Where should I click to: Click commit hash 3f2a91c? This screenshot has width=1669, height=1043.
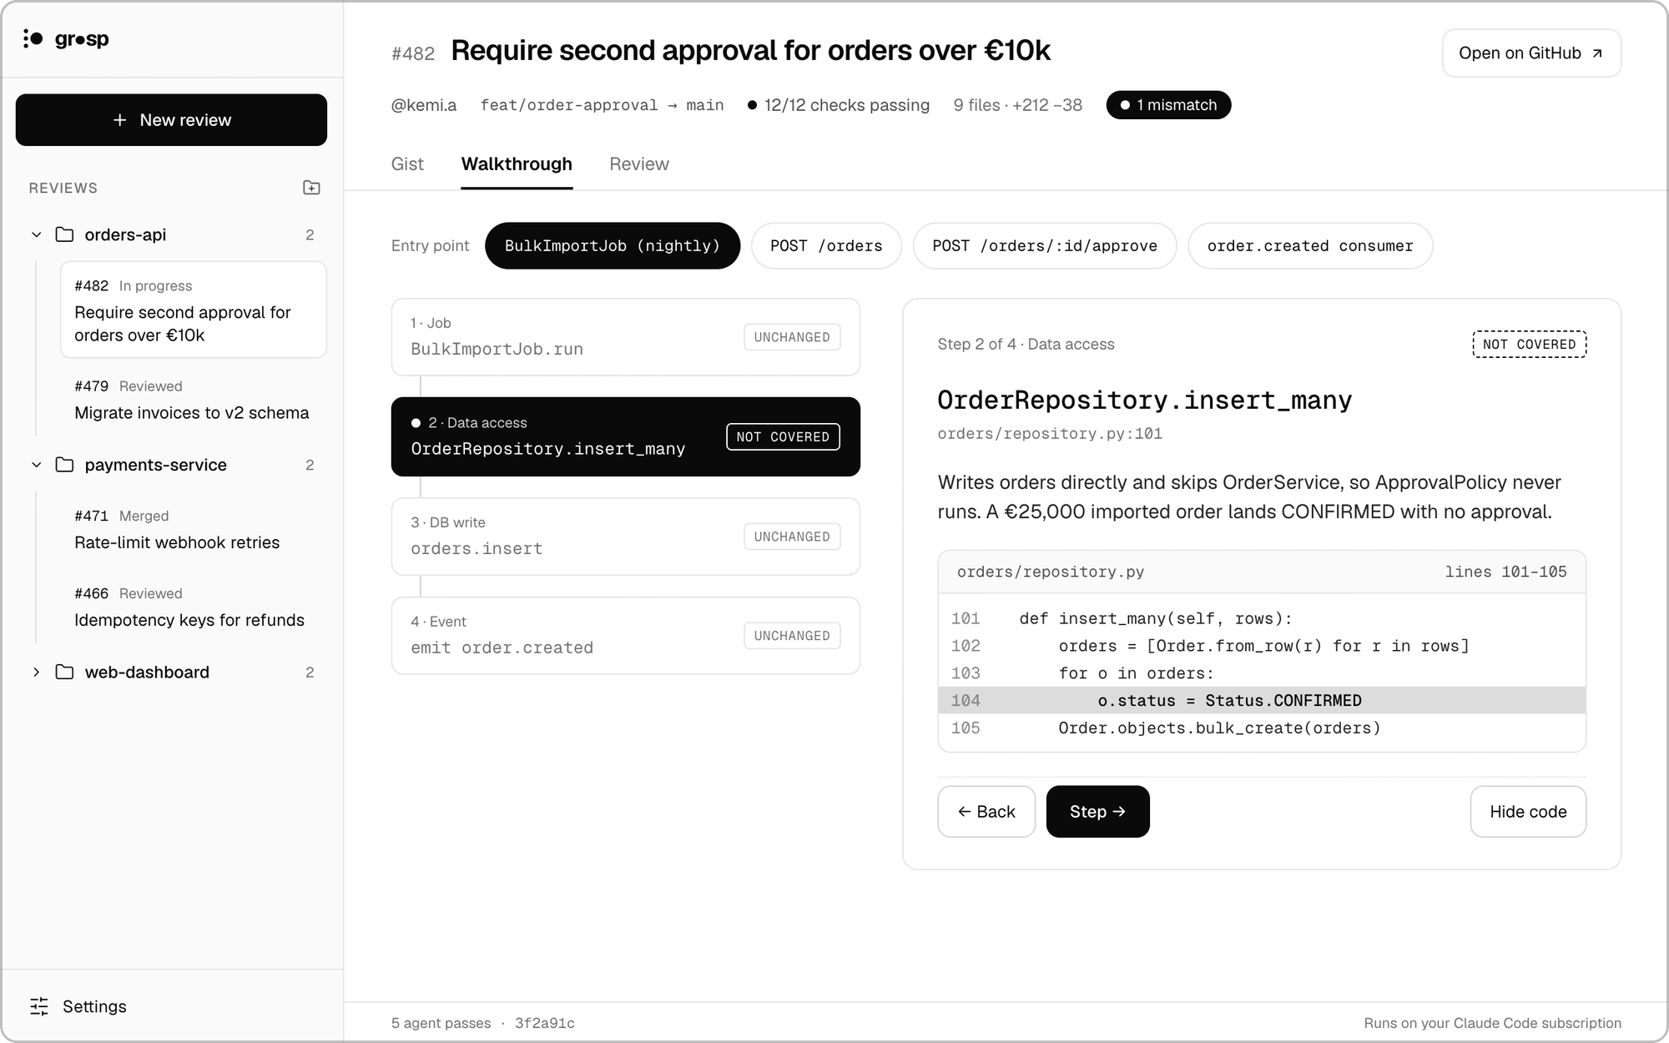545,1023
